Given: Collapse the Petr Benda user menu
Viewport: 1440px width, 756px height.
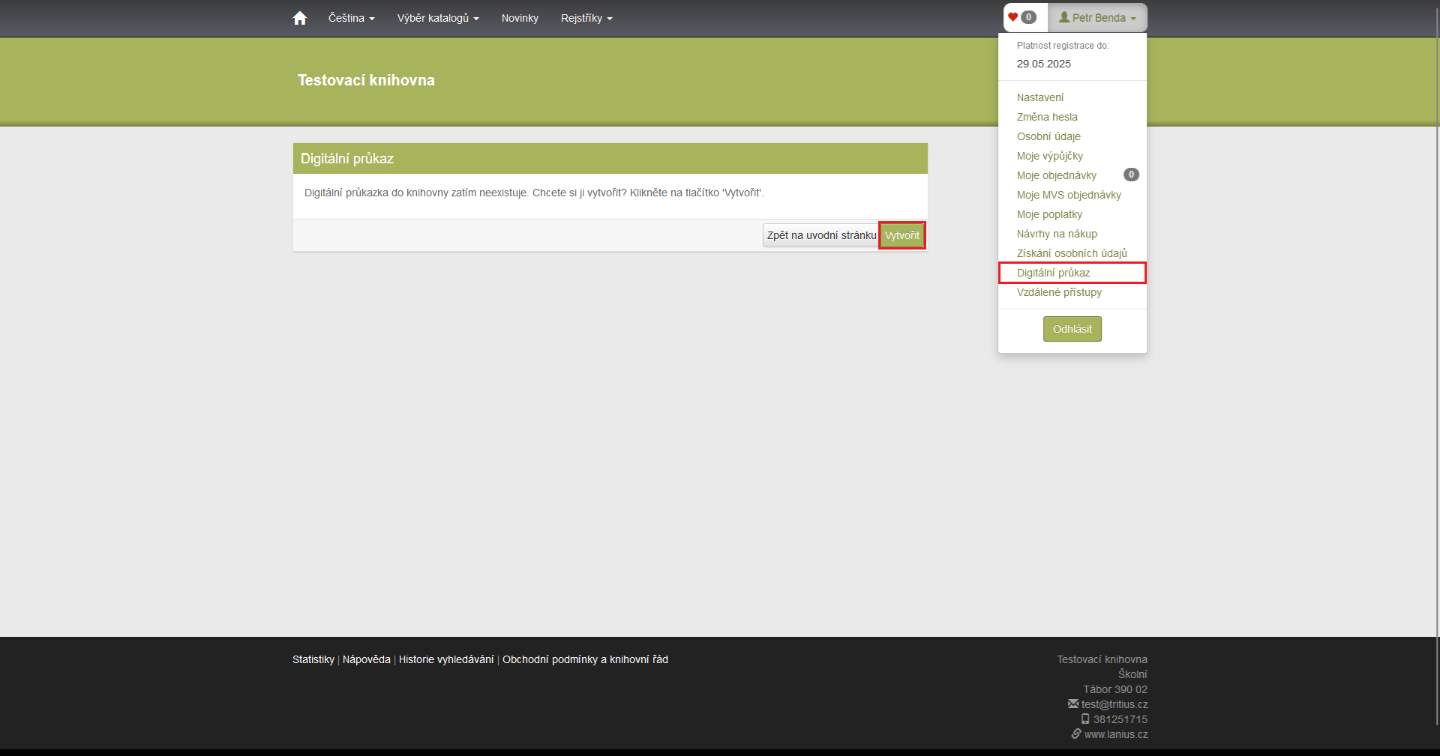Looking at the screenshot, I should pos(1097,18).
